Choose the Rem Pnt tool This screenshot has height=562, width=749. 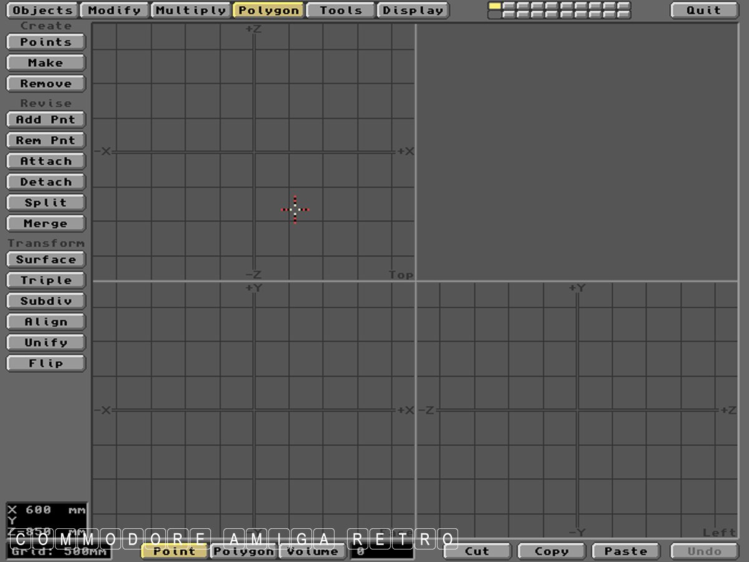(x=46, y=140)
